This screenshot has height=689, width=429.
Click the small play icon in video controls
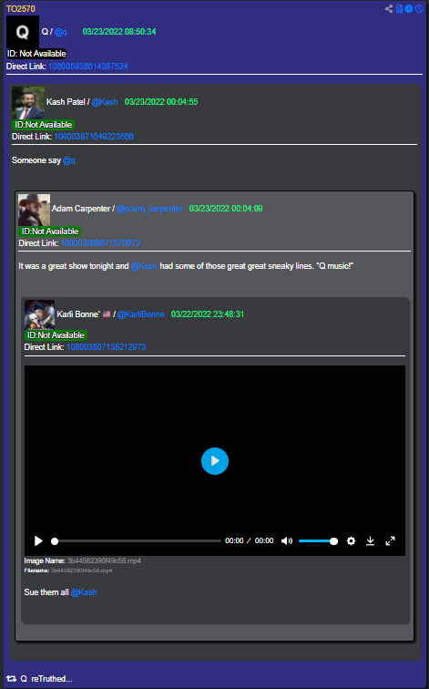coord(38,541)
